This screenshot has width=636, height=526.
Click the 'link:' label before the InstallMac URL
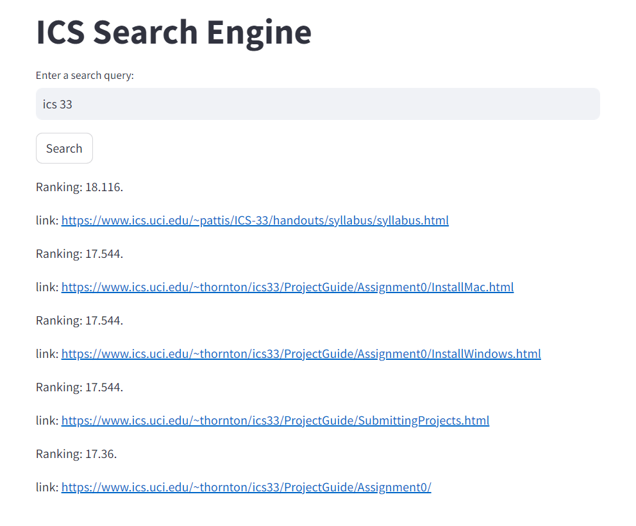point(47,287)
